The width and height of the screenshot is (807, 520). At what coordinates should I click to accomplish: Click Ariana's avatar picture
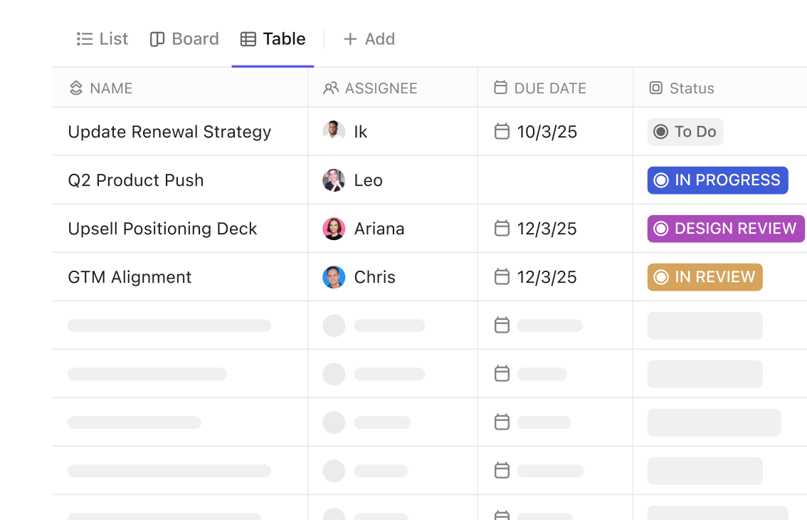click(x=333, y=229)
